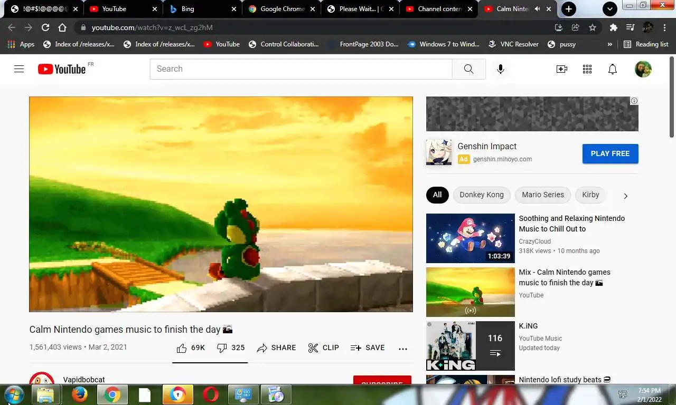Select the Kirby filter chip
Screen dimensions: 676x405
(590, 195)
